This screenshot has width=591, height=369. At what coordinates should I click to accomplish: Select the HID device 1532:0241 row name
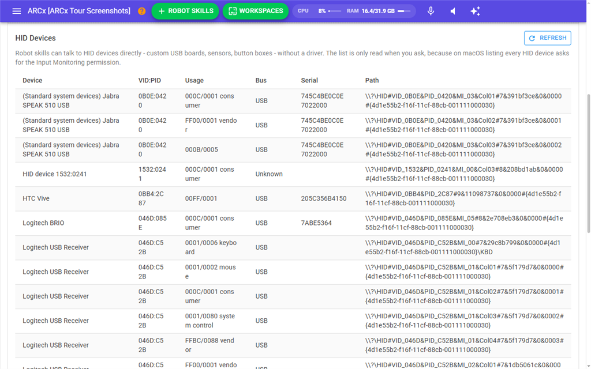click(x=55, y=174)
